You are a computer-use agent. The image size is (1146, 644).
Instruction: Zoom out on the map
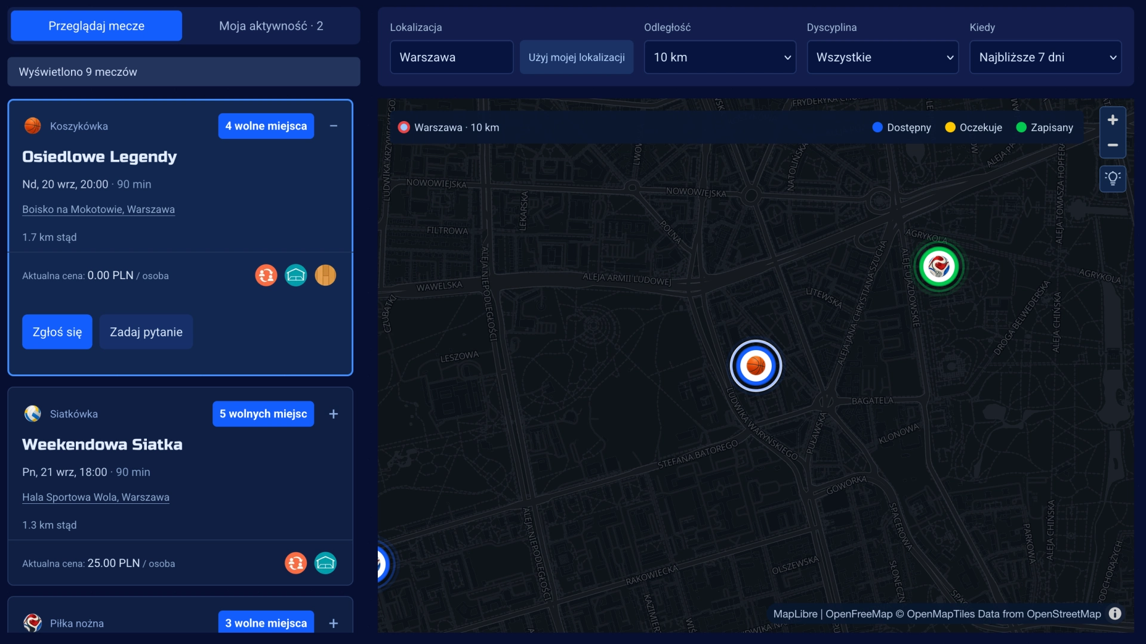click(x=1113, y=145)
